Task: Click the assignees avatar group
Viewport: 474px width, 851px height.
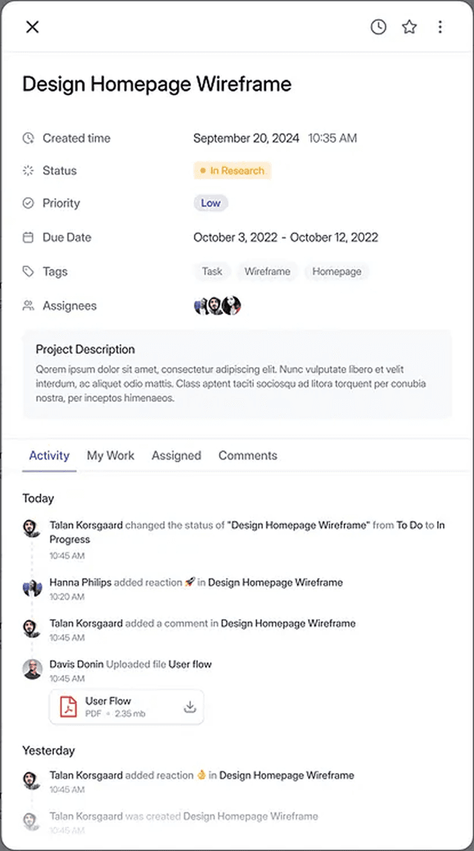Action: pos(218,305)
